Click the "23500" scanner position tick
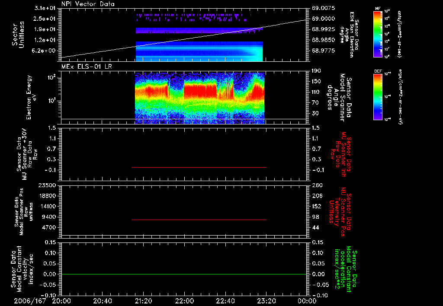This screenshot has width=443, height=306. [48, 185]
